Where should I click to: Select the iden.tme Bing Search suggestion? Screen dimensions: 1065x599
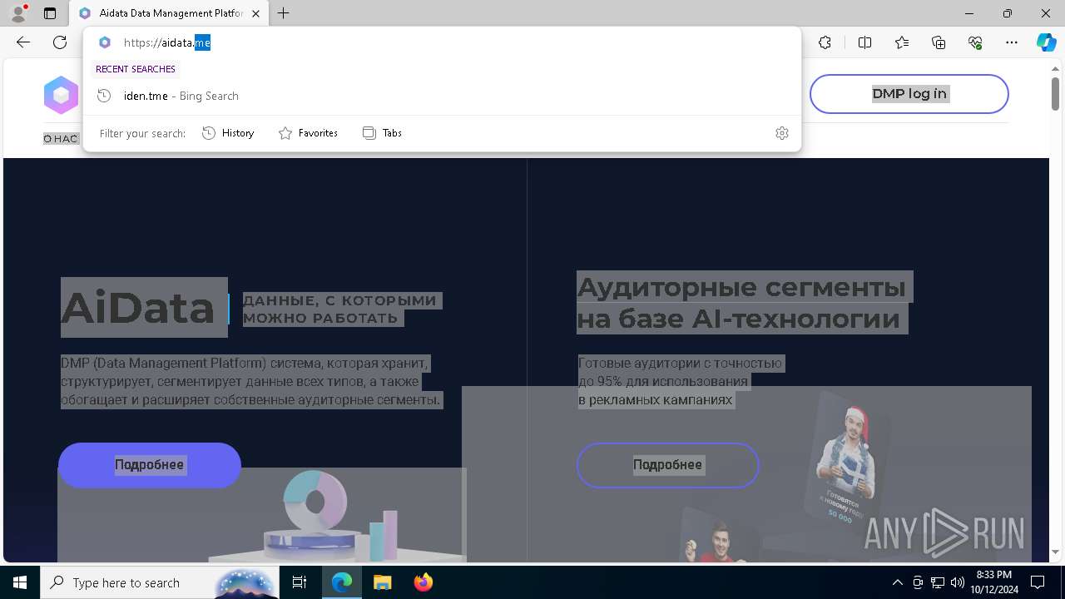[x=441, y=96]
